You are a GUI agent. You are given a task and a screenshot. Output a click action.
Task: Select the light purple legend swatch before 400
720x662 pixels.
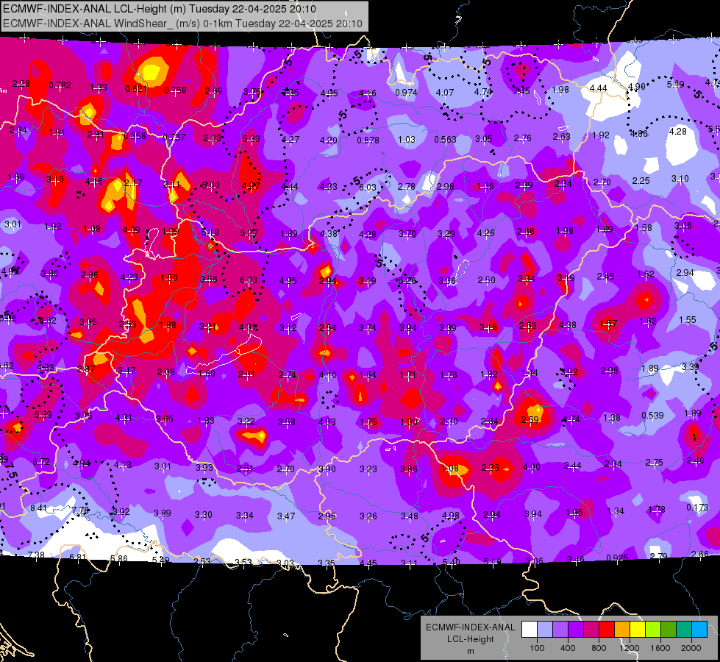[x=560, y=630]
